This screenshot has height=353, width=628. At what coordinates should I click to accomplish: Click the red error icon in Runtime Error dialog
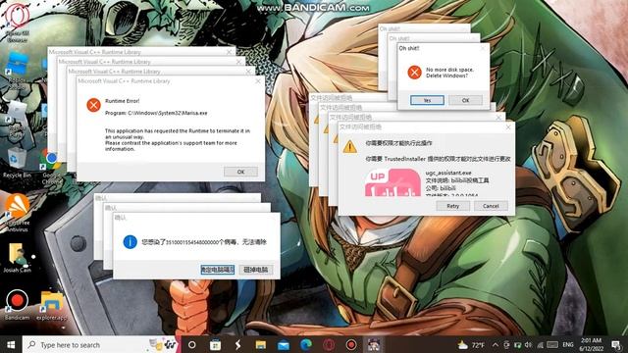(93, 105)
